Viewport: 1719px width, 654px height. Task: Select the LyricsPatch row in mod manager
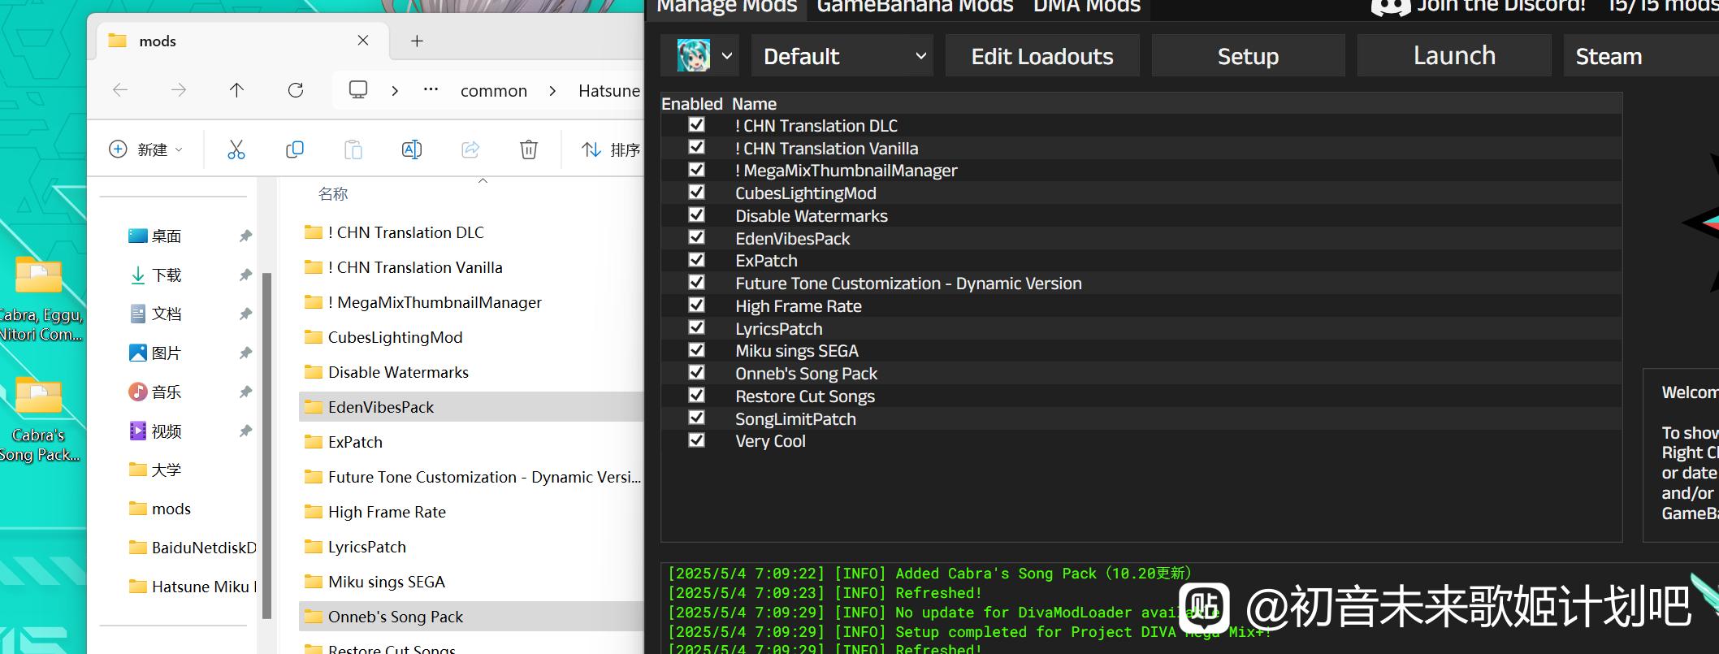[x=1141, y=328]
